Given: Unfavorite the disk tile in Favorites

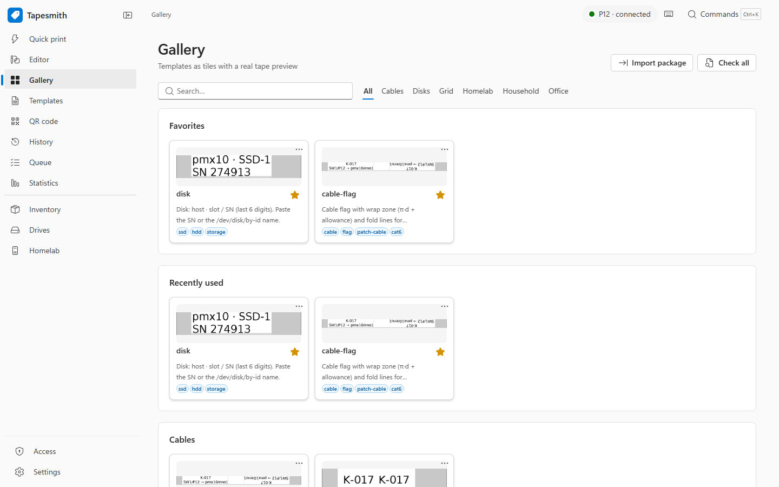Looking at the screenshot, I should point(295,195).
